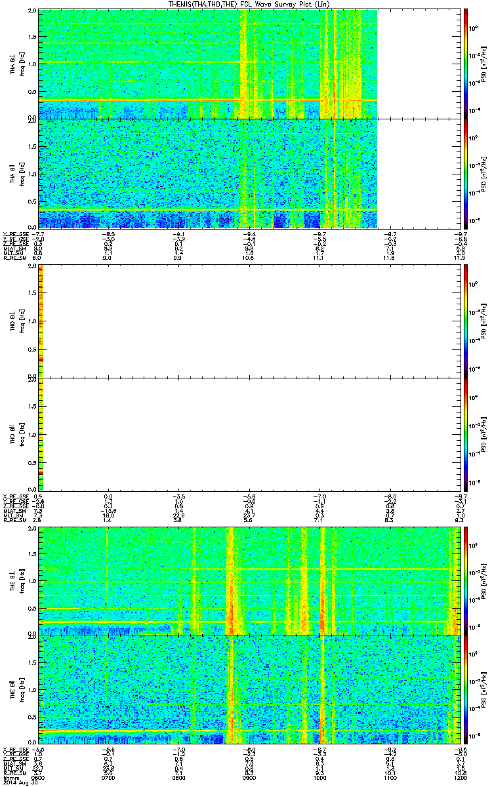Select the THE BL spectrogram panel

[x=250, y=580]
